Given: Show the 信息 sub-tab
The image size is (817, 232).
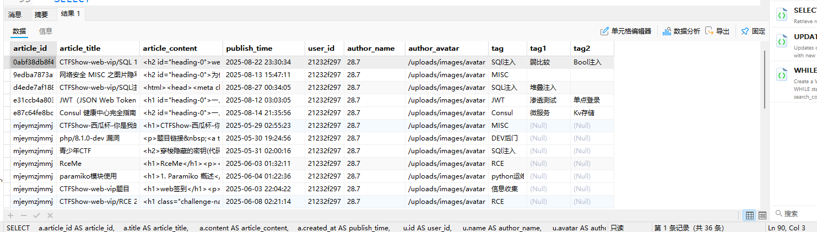Looking at the screenshot, I should pyautogui.click(x=46, y=31).
